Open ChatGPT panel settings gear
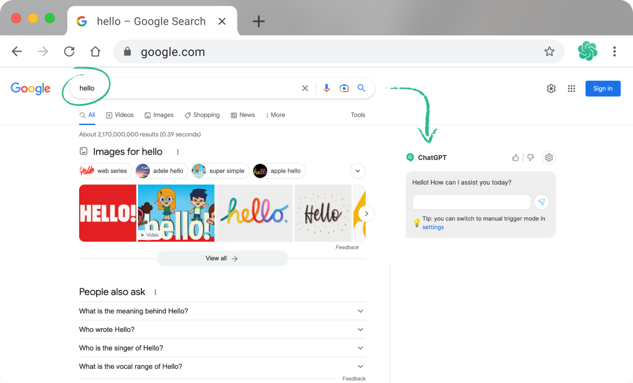The height and width of the screenshot is (383, 633). pos(549,158)
